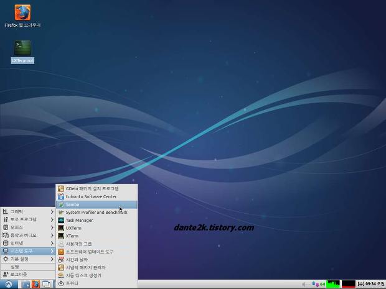Open the Firefox web browser desktop icon
386x289 pixels.
(22, 16)
